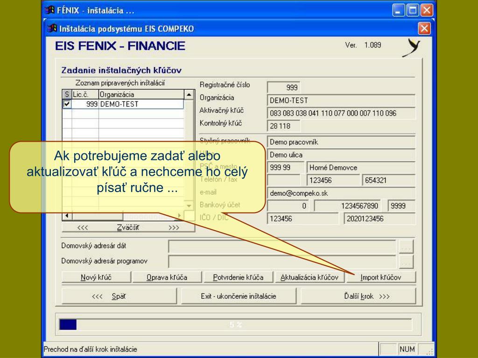478x358 pixels.
Task: Click the Domovský adresár programov input
Action: (x=282, y=262)
